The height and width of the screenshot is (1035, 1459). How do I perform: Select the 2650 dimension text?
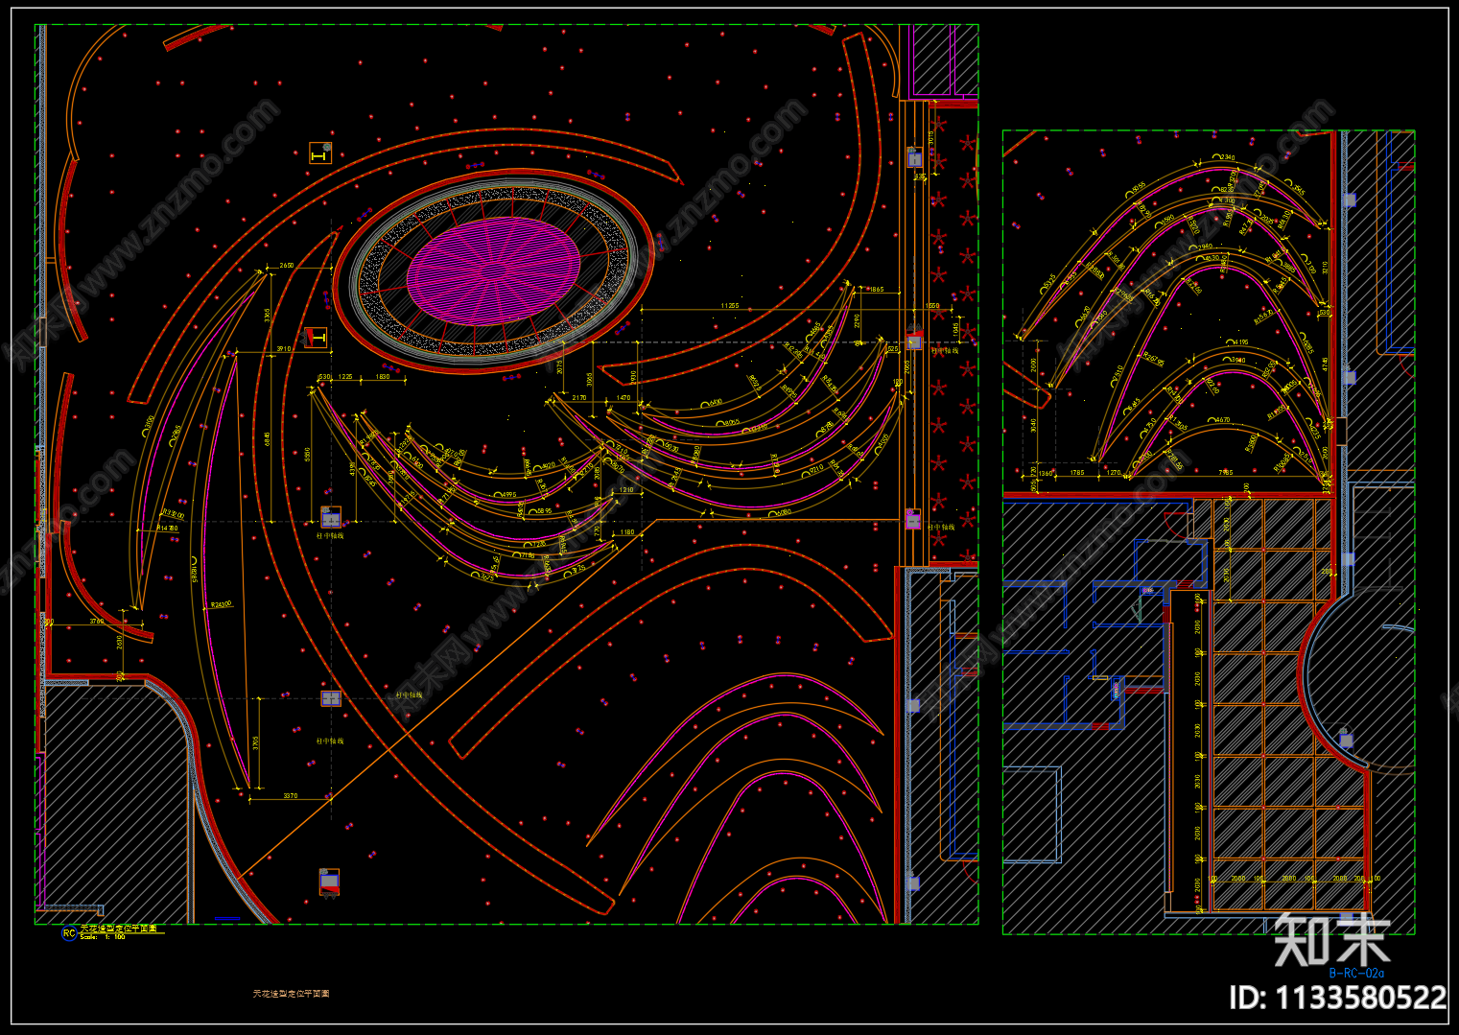click(287, 266)
